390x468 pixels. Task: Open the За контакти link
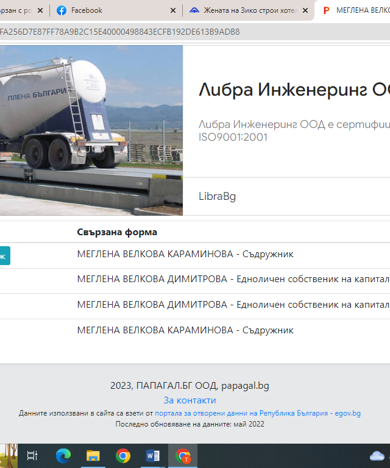point(190,400)
